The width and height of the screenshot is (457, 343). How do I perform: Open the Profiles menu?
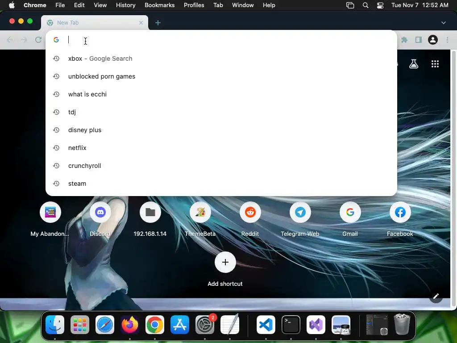point(194,5)
